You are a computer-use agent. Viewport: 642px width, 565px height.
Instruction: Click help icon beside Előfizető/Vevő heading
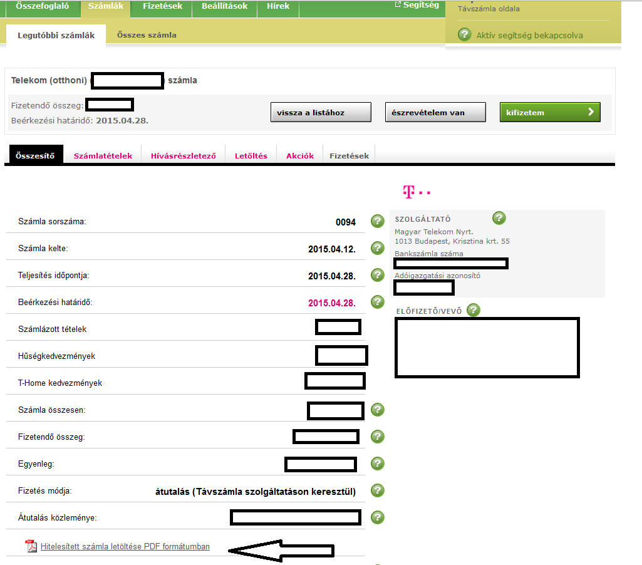coord(474,310)
